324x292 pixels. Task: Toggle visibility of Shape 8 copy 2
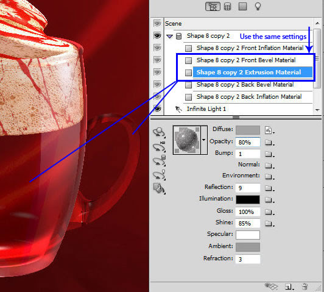pos(157,36)
